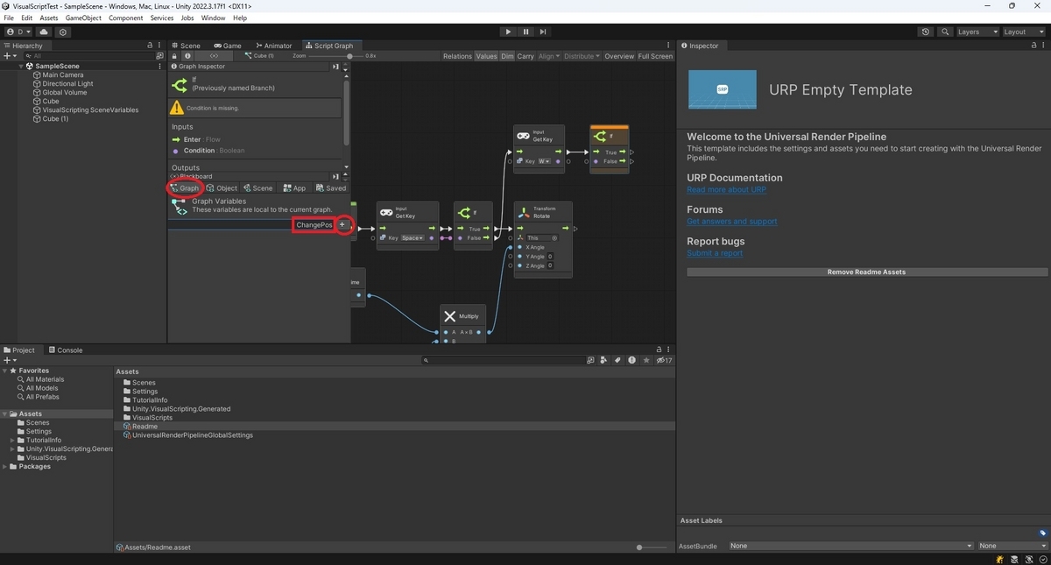Select the Scene variables tab in Blackboard

point(258,188)
